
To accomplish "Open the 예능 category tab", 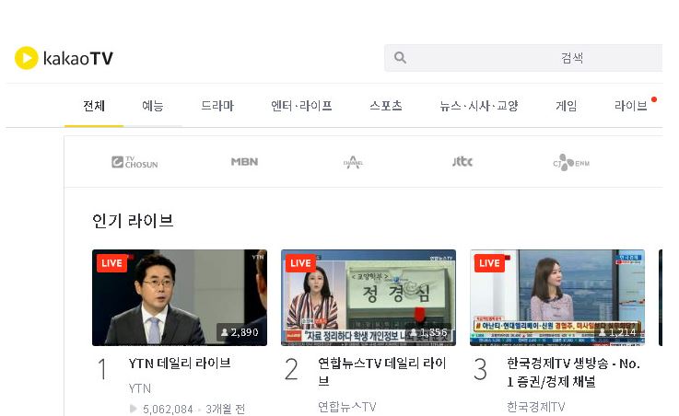I will tap(152, 106).
